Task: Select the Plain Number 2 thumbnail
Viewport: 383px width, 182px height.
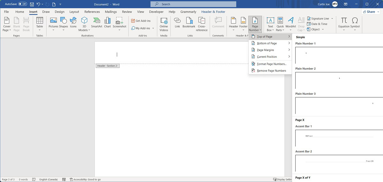Action: click(339, 80)
